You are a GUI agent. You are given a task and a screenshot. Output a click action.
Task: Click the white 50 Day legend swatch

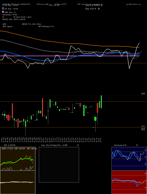click(3, 9)
